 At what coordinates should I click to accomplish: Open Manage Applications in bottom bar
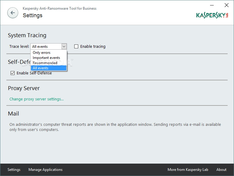pos(45,170)
